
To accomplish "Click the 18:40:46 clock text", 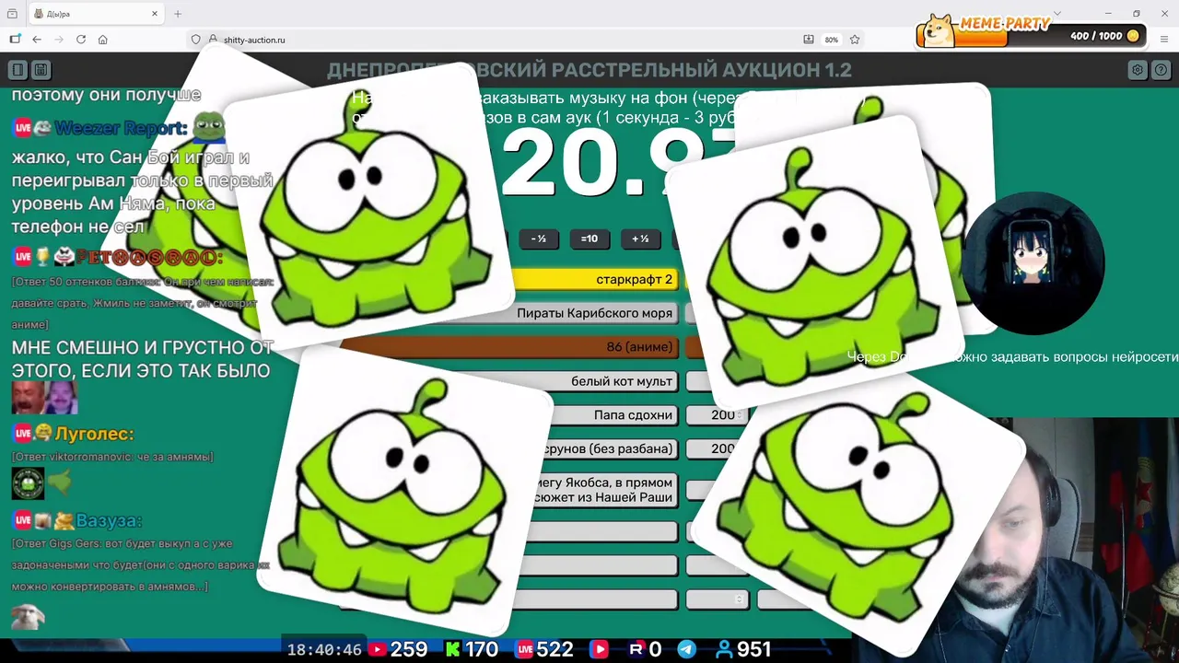I will [324, 650].
